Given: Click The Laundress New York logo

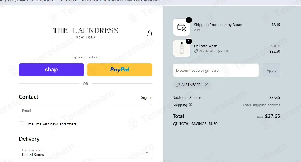Looking at the screenshot, I should (86, 33).
